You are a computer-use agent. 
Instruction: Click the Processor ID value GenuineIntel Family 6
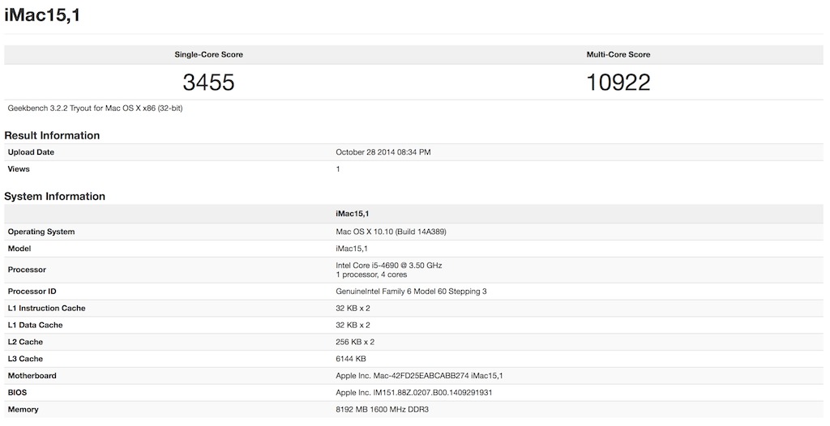tap(411, 292)
